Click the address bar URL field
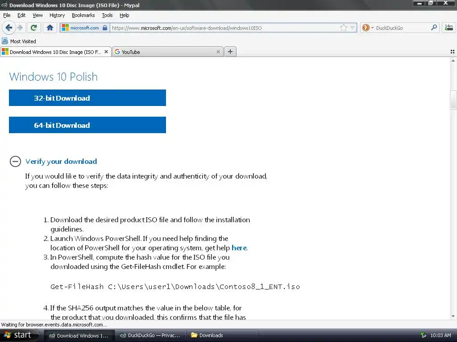This screenshot has width=457, height=342. coord(224,28)
